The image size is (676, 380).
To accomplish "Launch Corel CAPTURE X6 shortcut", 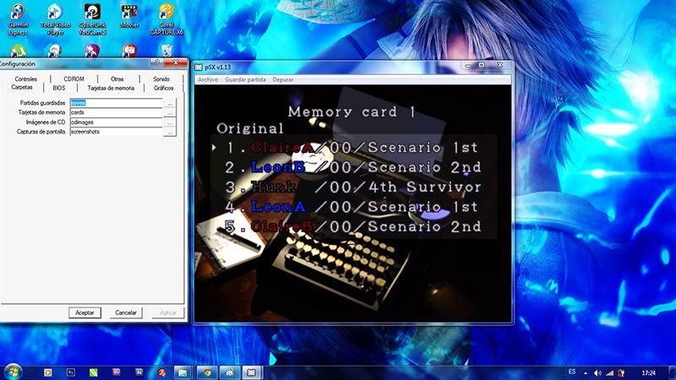I will click(x=166, y=19).
